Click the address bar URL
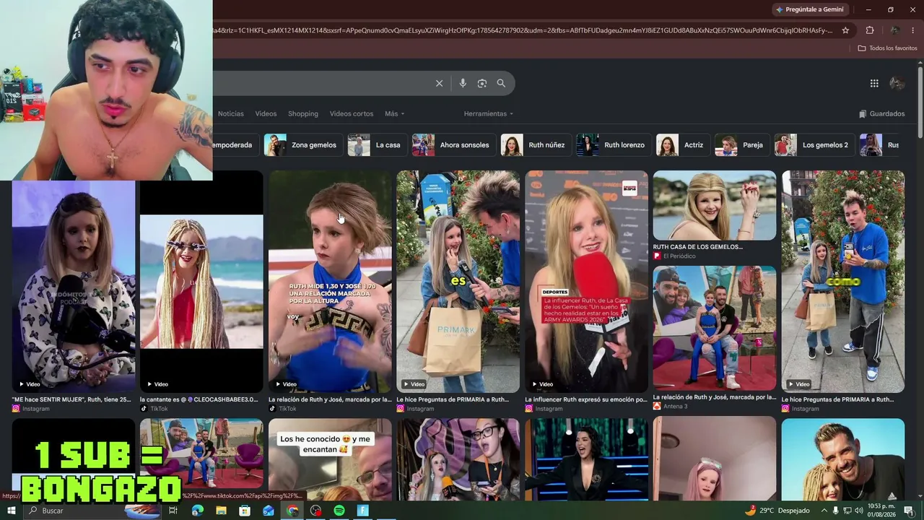This screenshot has height=520, width=924. pyautogui.click(x=523, y=30)
